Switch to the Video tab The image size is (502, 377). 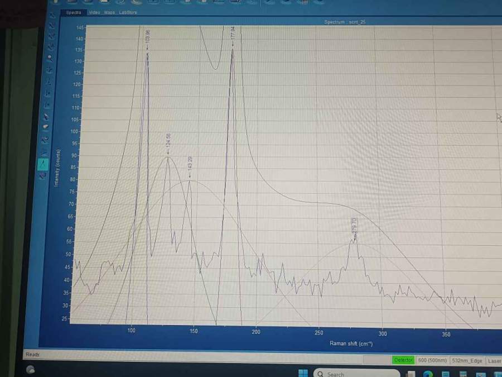point(94,12)
